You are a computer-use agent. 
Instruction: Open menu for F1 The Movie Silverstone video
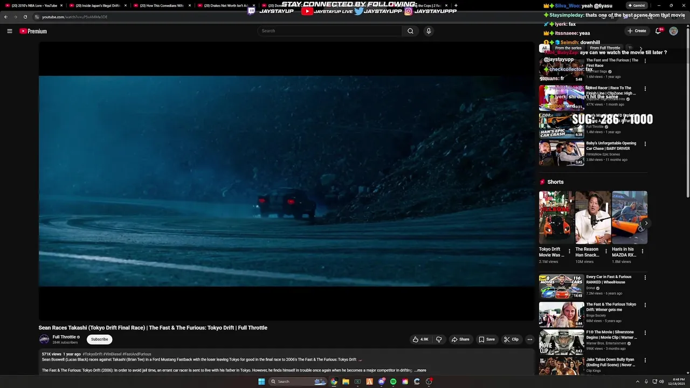645,333
